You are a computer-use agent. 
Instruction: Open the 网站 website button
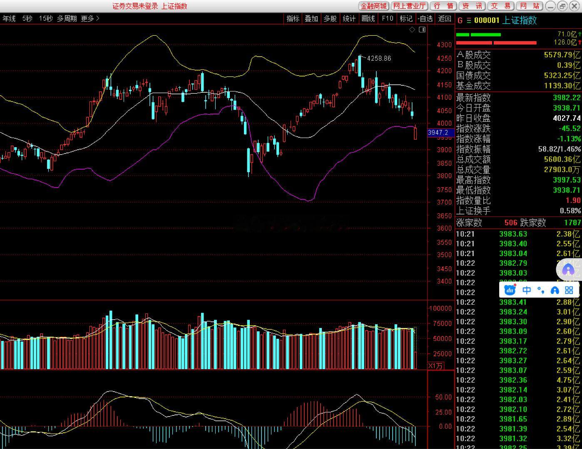(x=530, y=6)
